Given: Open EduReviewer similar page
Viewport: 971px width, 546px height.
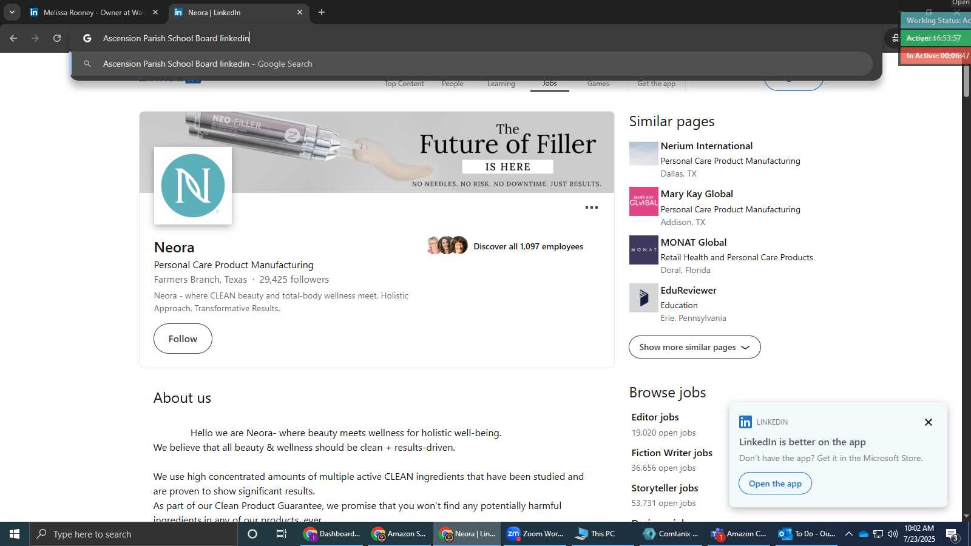Looking at the screenshot, I should coord(689,291).
